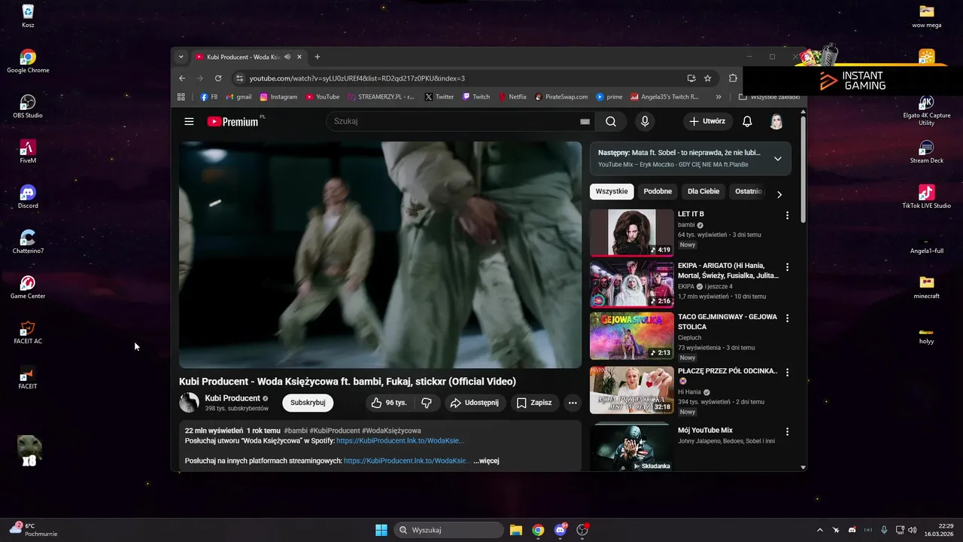The height and width of the screenshot is (542, 963).
Task: Open a new Chrome tab
Action: [x=317, y=57]
